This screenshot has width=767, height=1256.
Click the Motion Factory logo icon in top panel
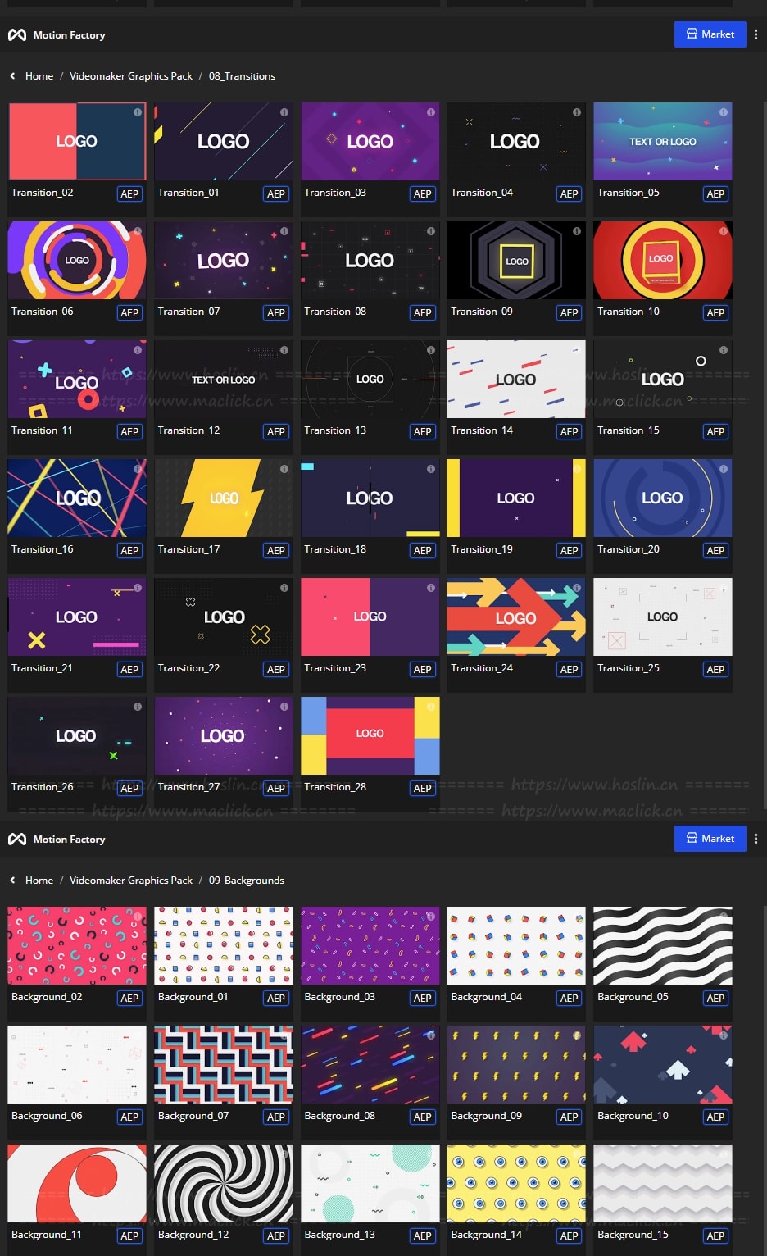pyautogui.click(x=16, y=35)
